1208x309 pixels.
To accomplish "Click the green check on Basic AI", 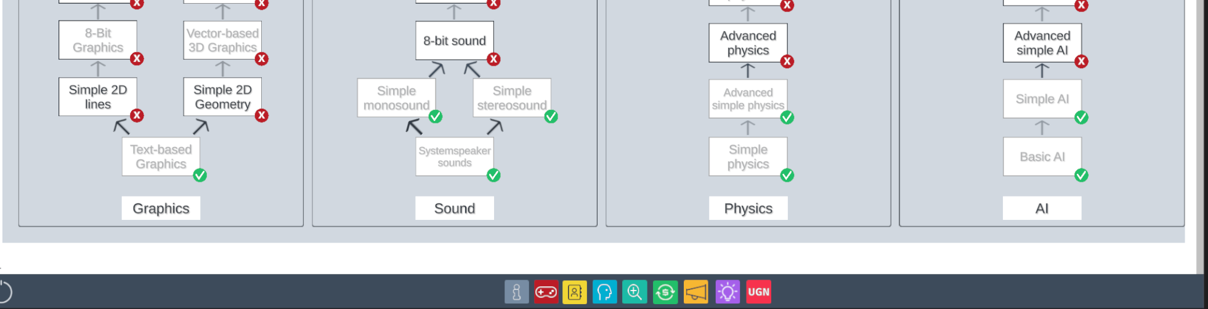I will [x=1081, y=175].
